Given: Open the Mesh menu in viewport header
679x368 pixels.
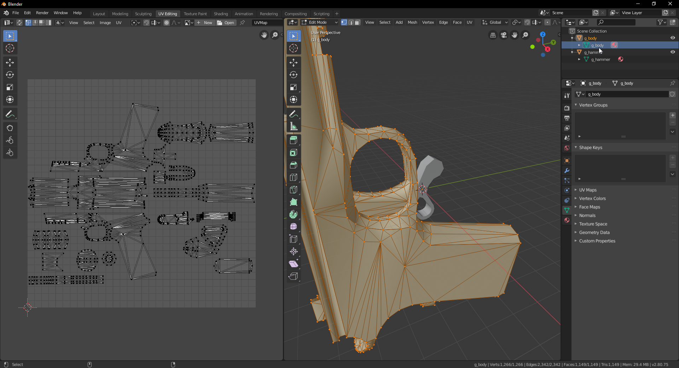Looking at the screenshot, I should (412, 22).
